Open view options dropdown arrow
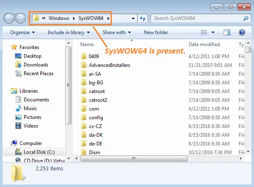The width and height of the screenshot is (254, 187). coord(213,32)
